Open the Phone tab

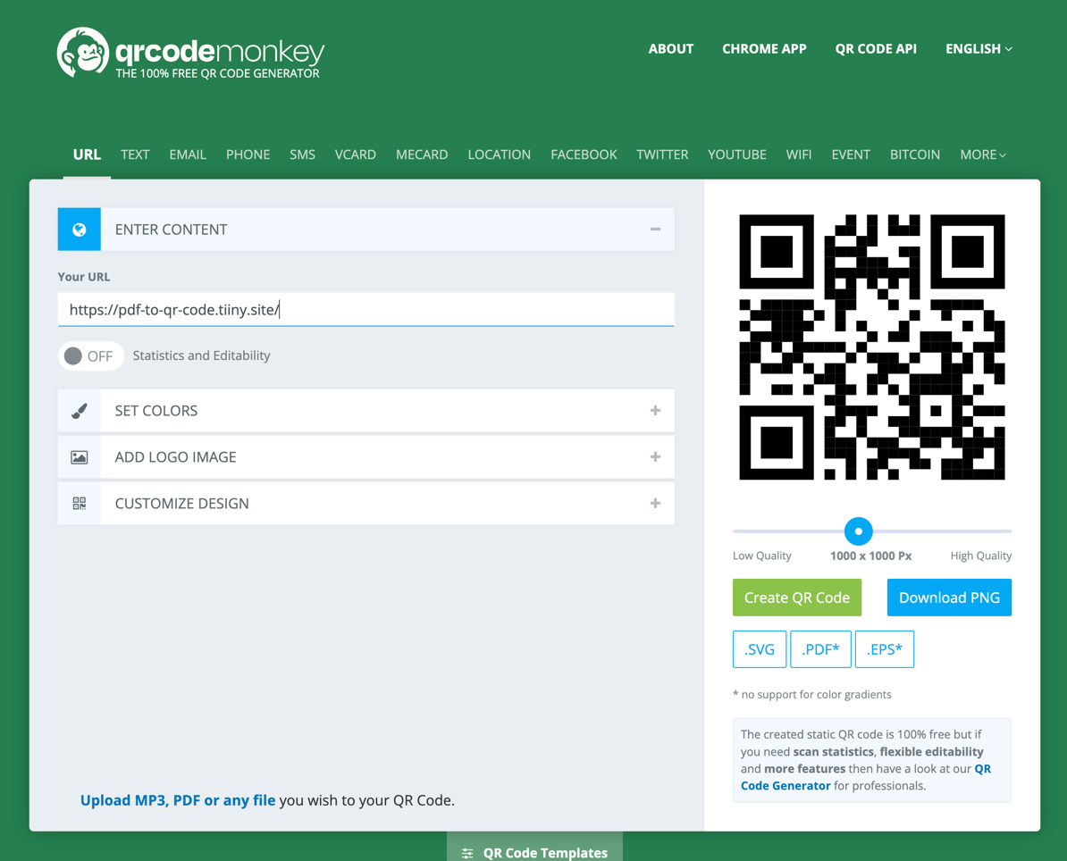click(248, 155)
